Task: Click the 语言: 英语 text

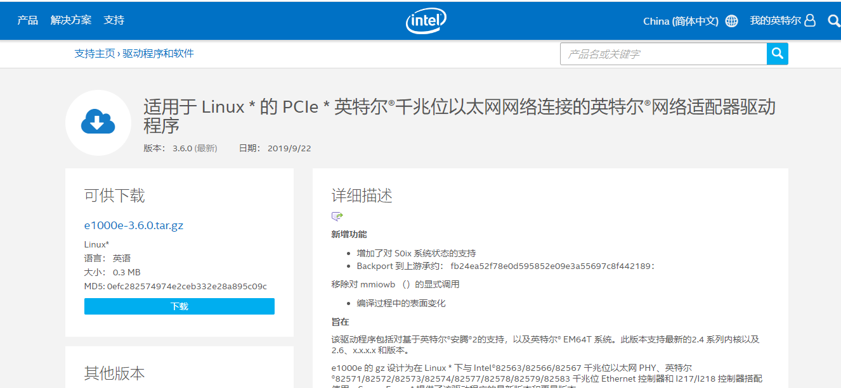Action: click(107, 258)
